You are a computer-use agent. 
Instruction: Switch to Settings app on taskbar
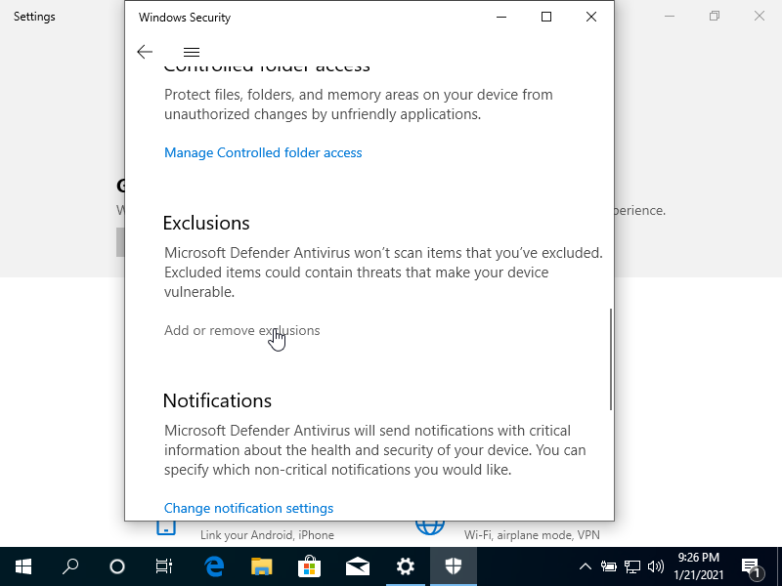click(x=406, y=566)
